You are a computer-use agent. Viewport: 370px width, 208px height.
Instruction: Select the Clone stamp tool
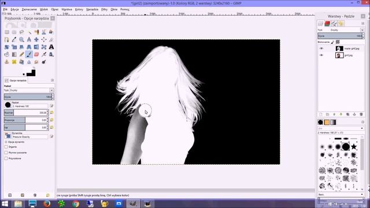[7, 62]
